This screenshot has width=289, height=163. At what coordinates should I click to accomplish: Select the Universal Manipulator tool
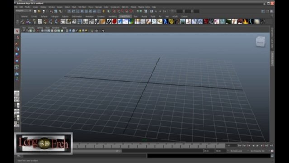tap(17, 67)
